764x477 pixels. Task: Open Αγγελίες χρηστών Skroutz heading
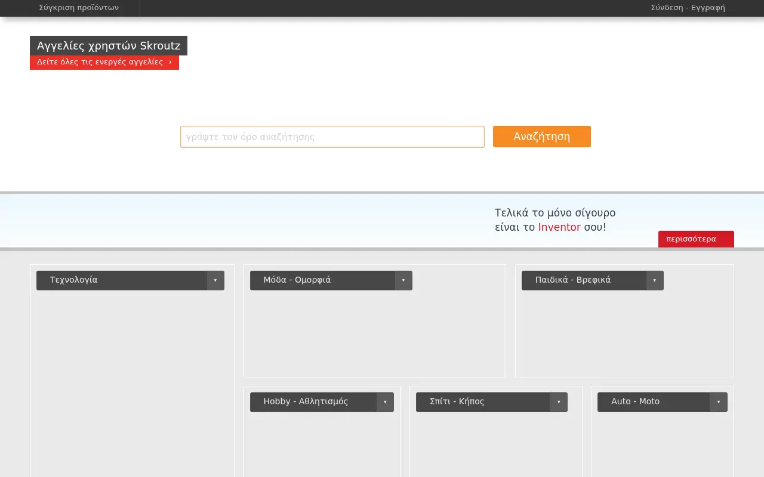[x=109, y=45]
